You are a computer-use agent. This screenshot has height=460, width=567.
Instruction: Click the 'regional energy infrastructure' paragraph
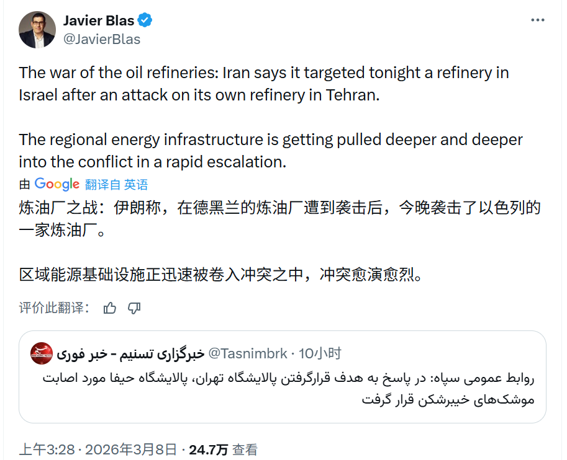tap(271, 150)
